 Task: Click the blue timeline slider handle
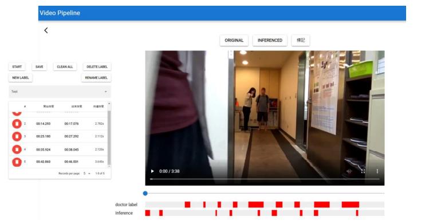tap(145, 194)
